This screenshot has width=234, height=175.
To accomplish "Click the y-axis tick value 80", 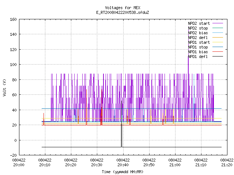I will point(14,80).
